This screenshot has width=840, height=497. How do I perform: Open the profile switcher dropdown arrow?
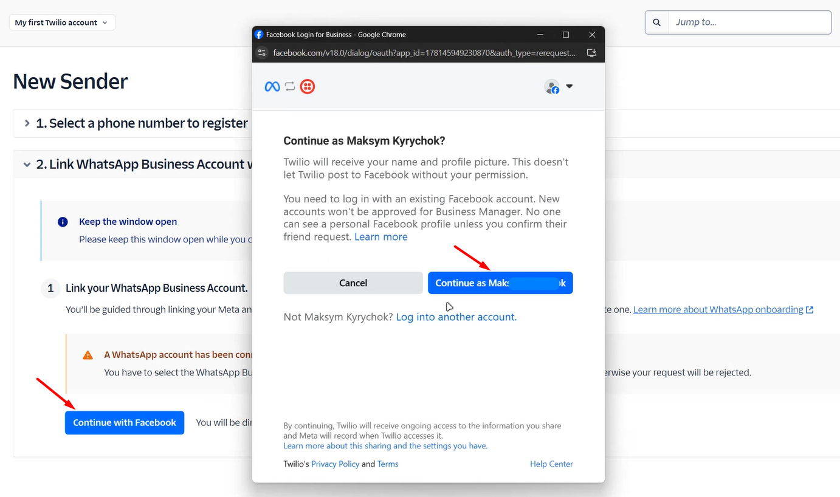[x=570, y=86]
